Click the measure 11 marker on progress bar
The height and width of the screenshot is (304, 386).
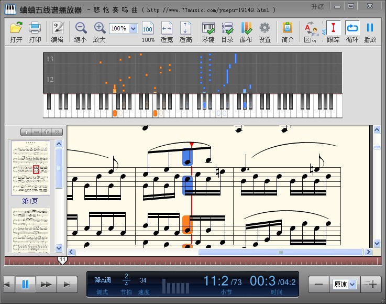[62, 260]
